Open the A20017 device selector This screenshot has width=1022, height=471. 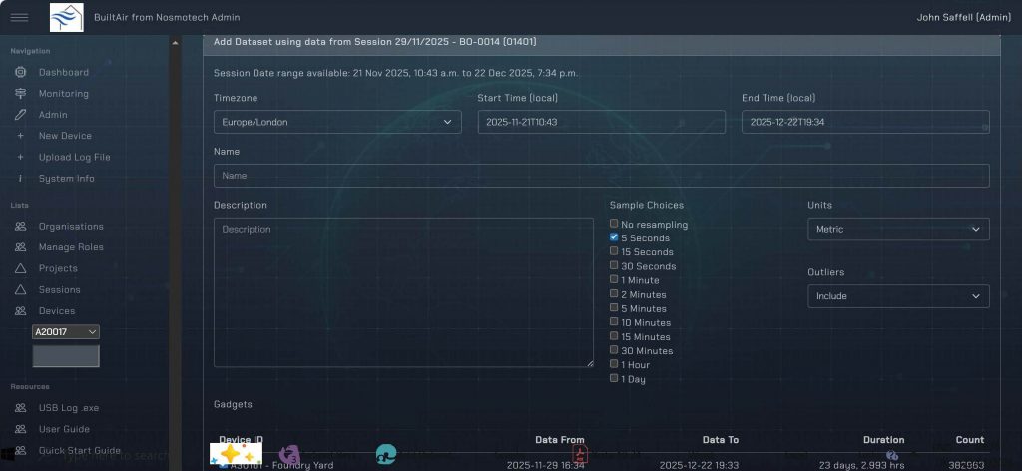click(66, 332)
